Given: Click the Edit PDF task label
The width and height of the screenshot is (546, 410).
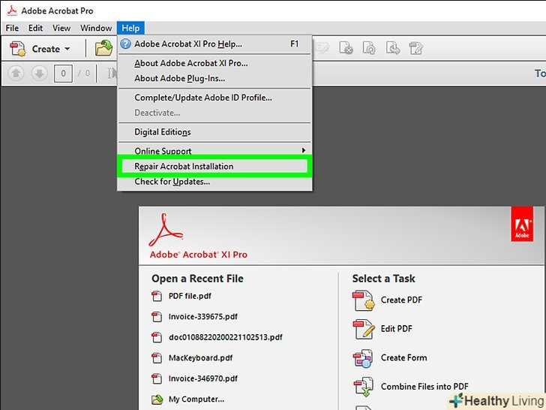Looking at the screenshot, I should (x=396, y=329).
